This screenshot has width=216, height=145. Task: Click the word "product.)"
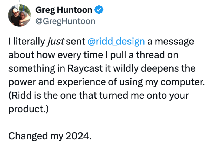tap(28, 109)
